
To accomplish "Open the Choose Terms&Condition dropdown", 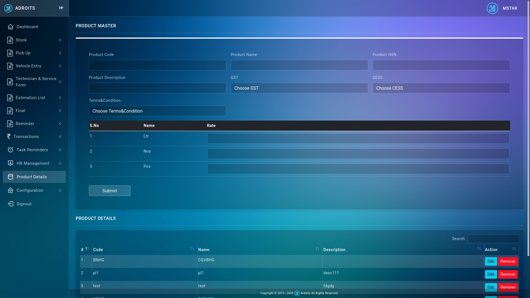I will (x=157, y=111).
